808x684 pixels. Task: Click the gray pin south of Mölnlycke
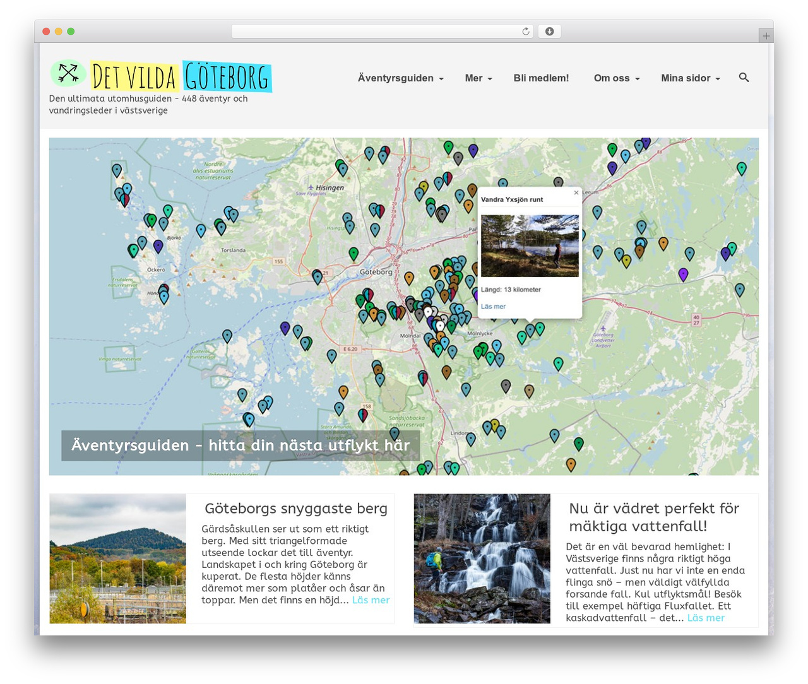[x=506, y=386]
